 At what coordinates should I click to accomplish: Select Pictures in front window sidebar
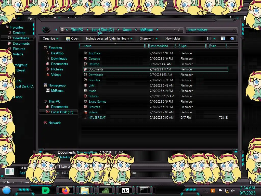pos(57,69)
